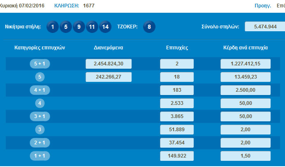
Task: Click winning number ball 14
Action: (x=105, y=27)
